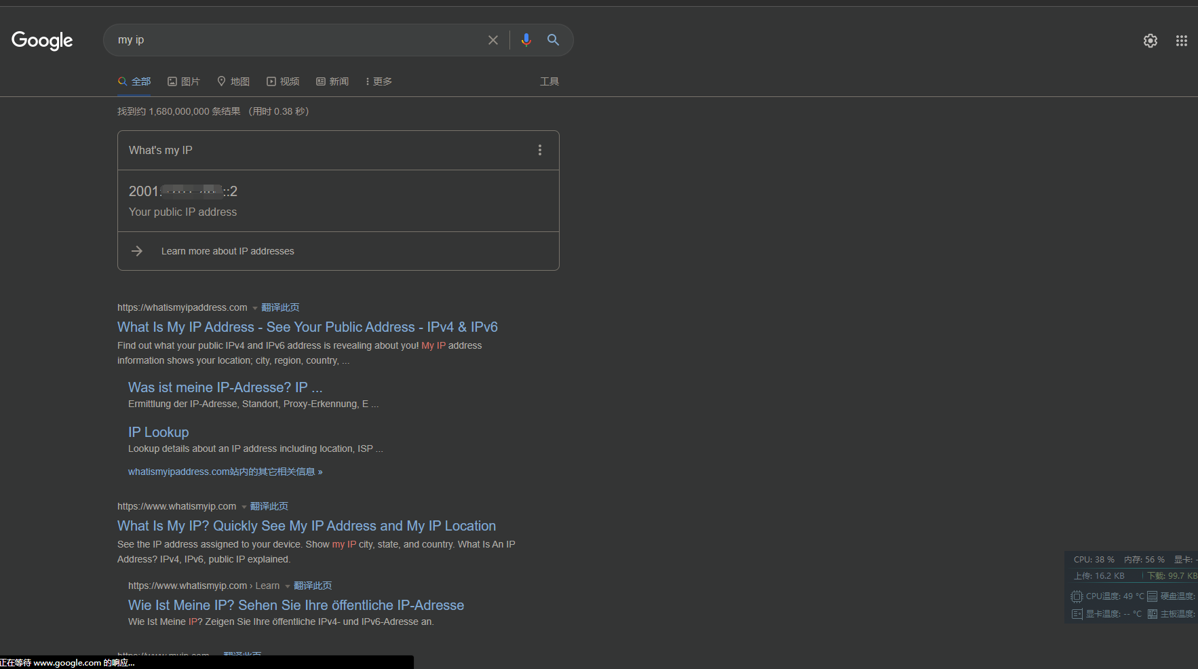Switch to the 视频 videos tab
This screenshot has height=669, width=1198.
pos(283,81)
